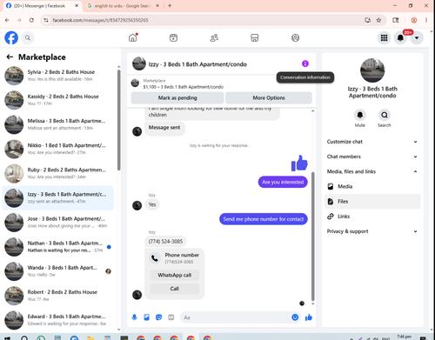The image size is (435, 340).
Task: Go back in browser history
Action: pyautogui.click(x=7, y=20)
